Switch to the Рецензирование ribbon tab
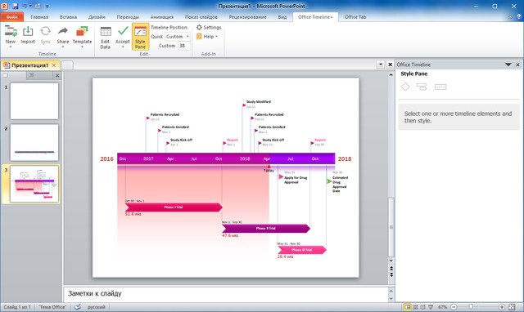Screen dimensions: 524x312 click(x=247, y=17)
